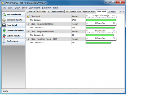Click the disk icon beside Sequential Write
Image resolution: width=159 pixels, height=99 pixels.
tap(28, 31)
